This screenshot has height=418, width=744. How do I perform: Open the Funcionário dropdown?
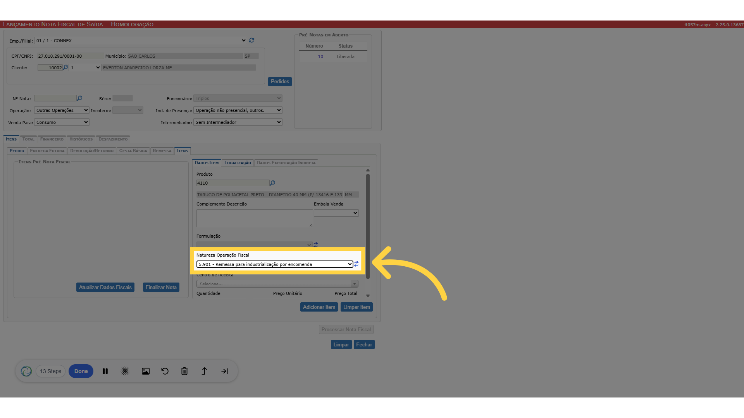pos(238,98)
